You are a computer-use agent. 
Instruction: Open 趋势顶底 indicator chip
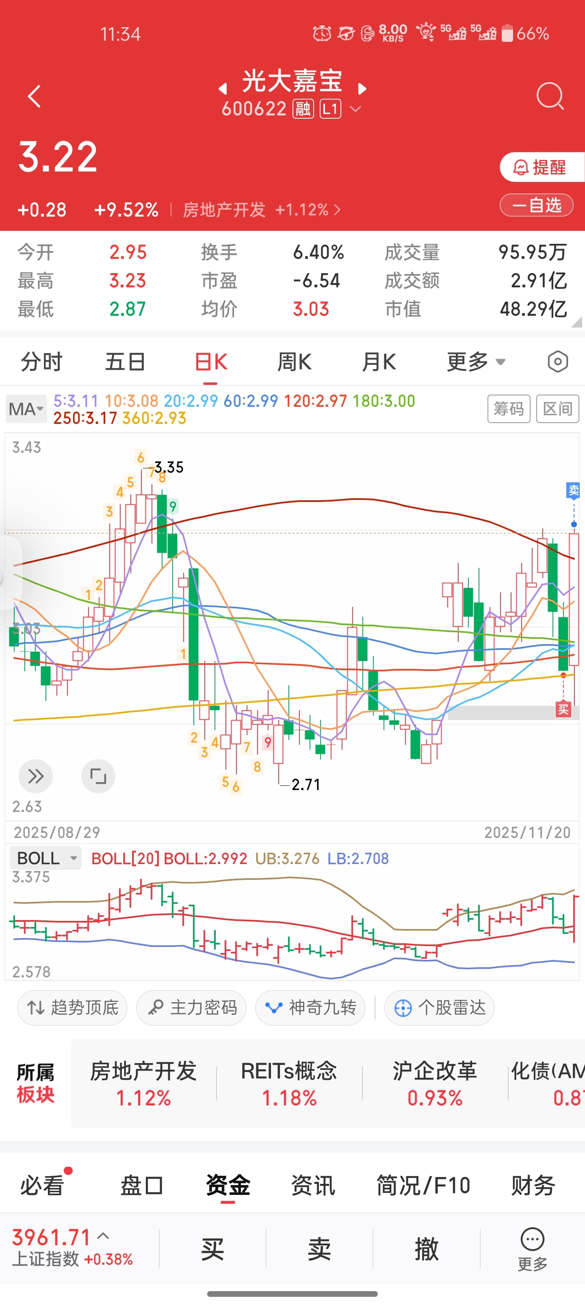72,1007
